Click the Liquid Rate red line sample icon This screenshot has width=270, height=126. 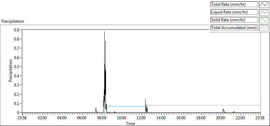click(x=264, y=12)
